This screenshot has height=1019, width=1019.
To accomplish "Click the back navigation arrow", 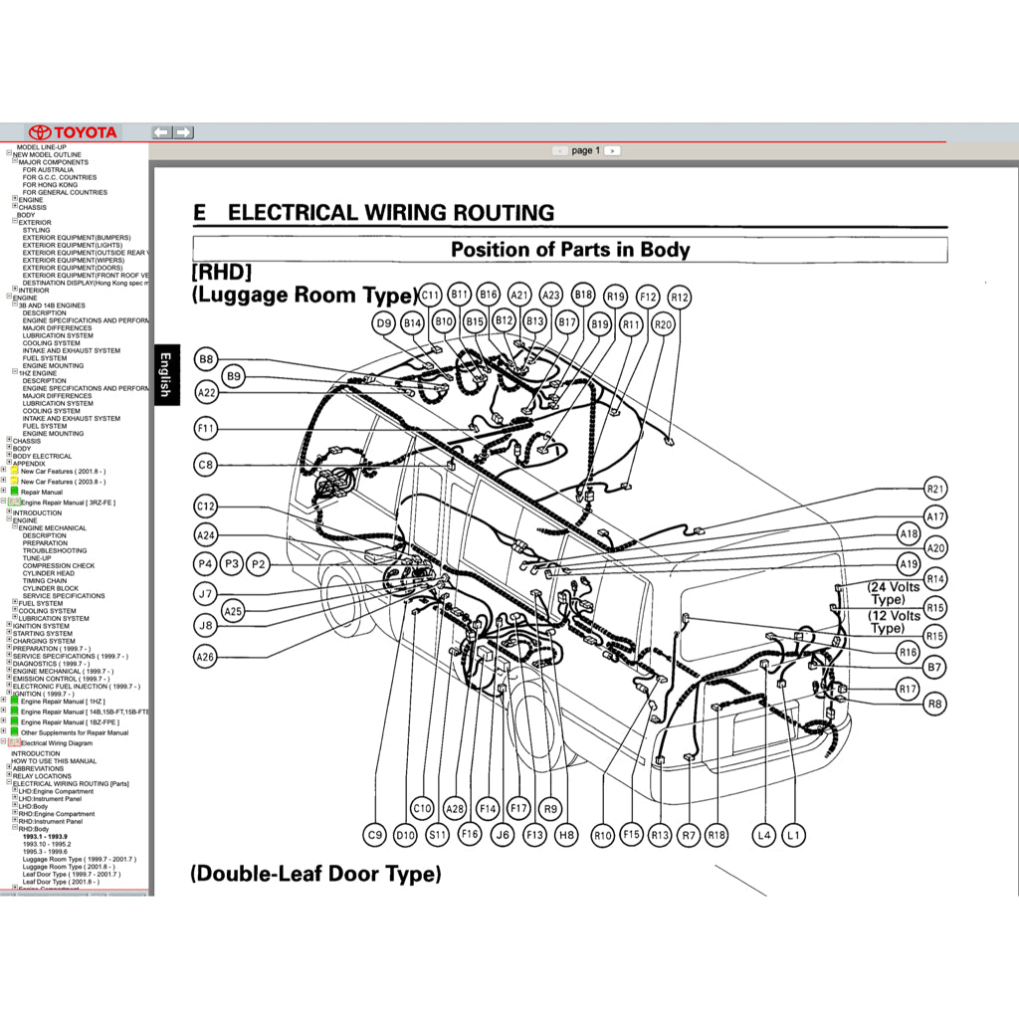I will 159,131.
